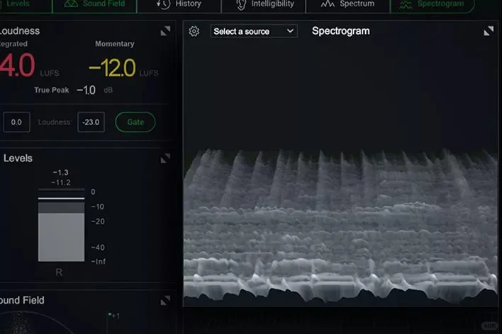Open the History tab
The image size is (502, 334).
[179, 4]
